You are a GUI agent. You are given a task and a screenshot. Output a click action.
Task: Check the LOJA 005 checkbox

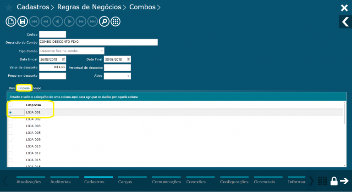(x=11, y=133)
